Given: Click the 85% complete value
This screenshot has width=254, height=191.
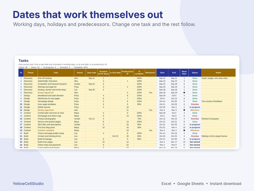Looking at the screenshot, I should pyautogui.click(x=139, y=104).
